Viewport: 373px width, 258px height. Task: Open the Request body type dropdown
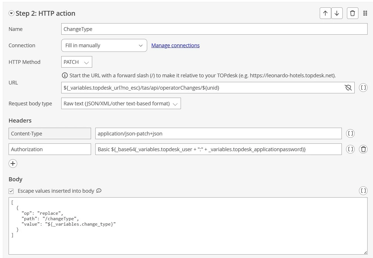click(x=121, y=104)
